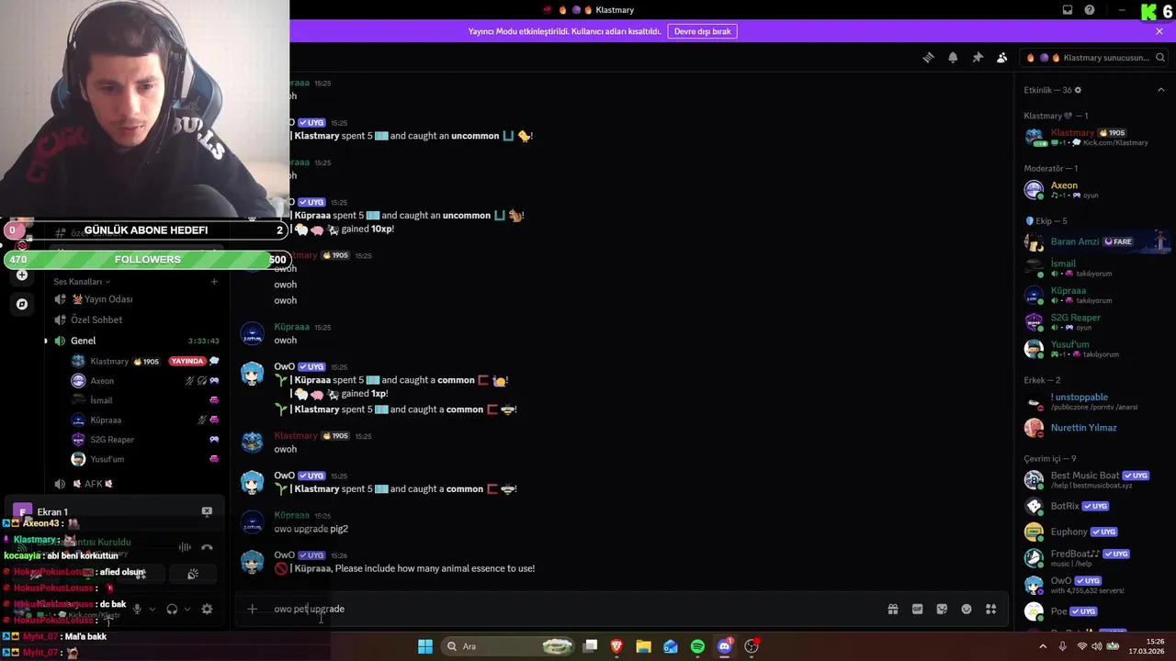Open the emoji picker icon

(x=967, y=609)
